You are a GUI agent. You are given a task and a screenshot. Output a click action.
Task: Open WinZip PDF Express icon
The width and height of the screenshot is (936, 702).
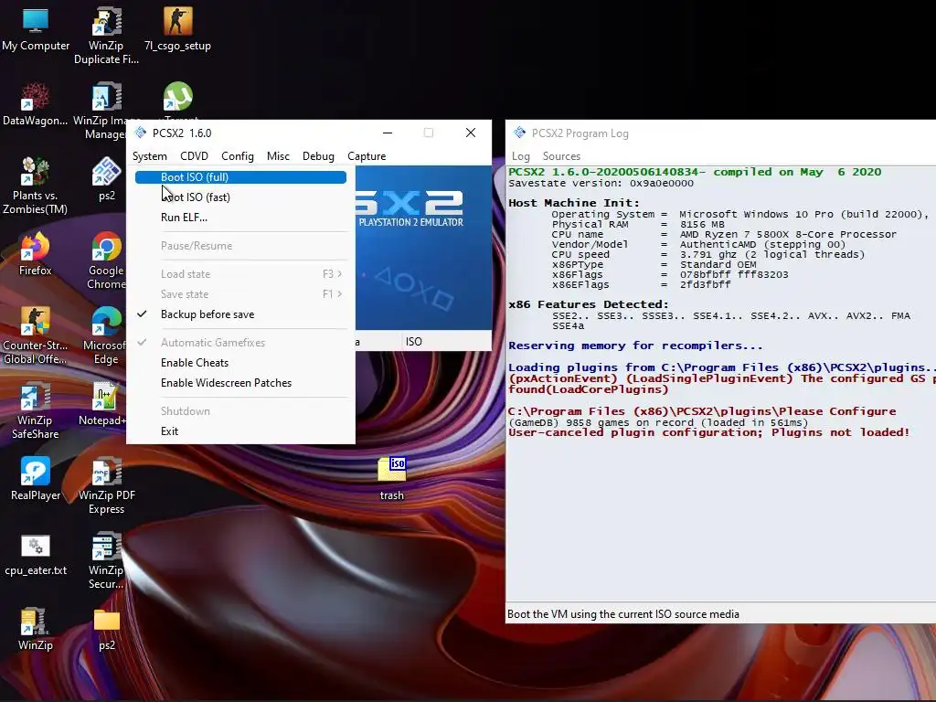point(106,486)
